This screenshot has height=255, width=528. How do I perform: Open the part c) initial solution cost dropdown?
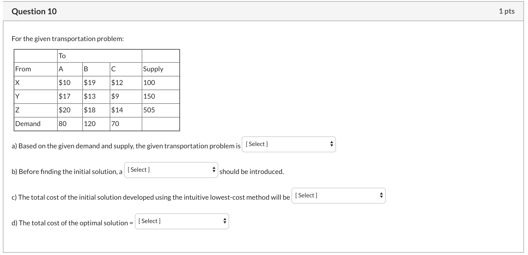(338, 196)
